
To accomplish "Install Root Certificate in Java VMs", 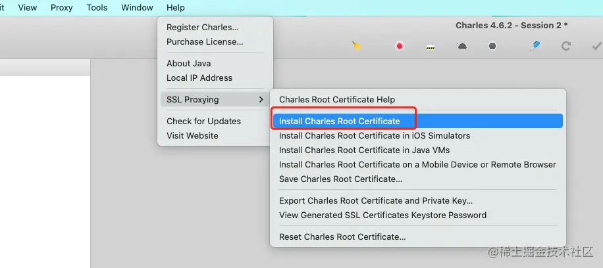I will [418, 150].
